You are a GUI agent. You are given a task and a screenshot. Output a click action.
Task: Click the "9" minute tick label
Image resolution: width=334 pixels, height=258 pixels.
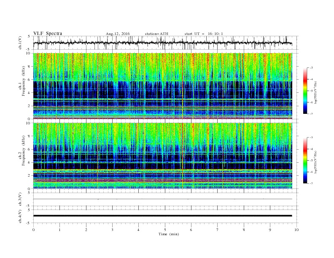270,230
